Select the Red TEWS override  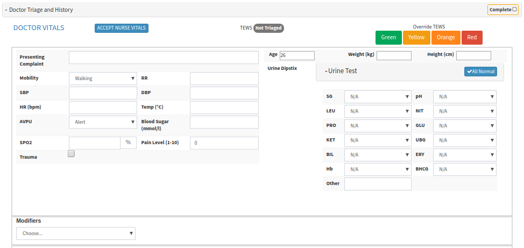[x=472, y=38]
